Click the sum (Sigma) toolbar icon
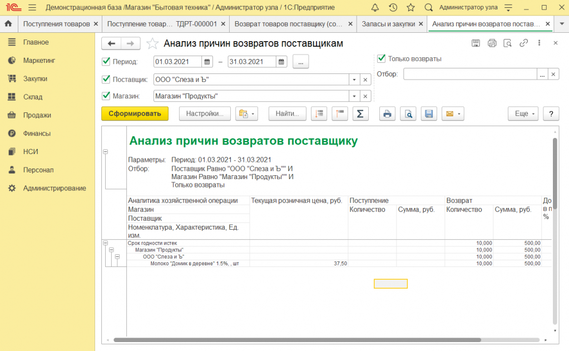 click(x=360, y=113)
